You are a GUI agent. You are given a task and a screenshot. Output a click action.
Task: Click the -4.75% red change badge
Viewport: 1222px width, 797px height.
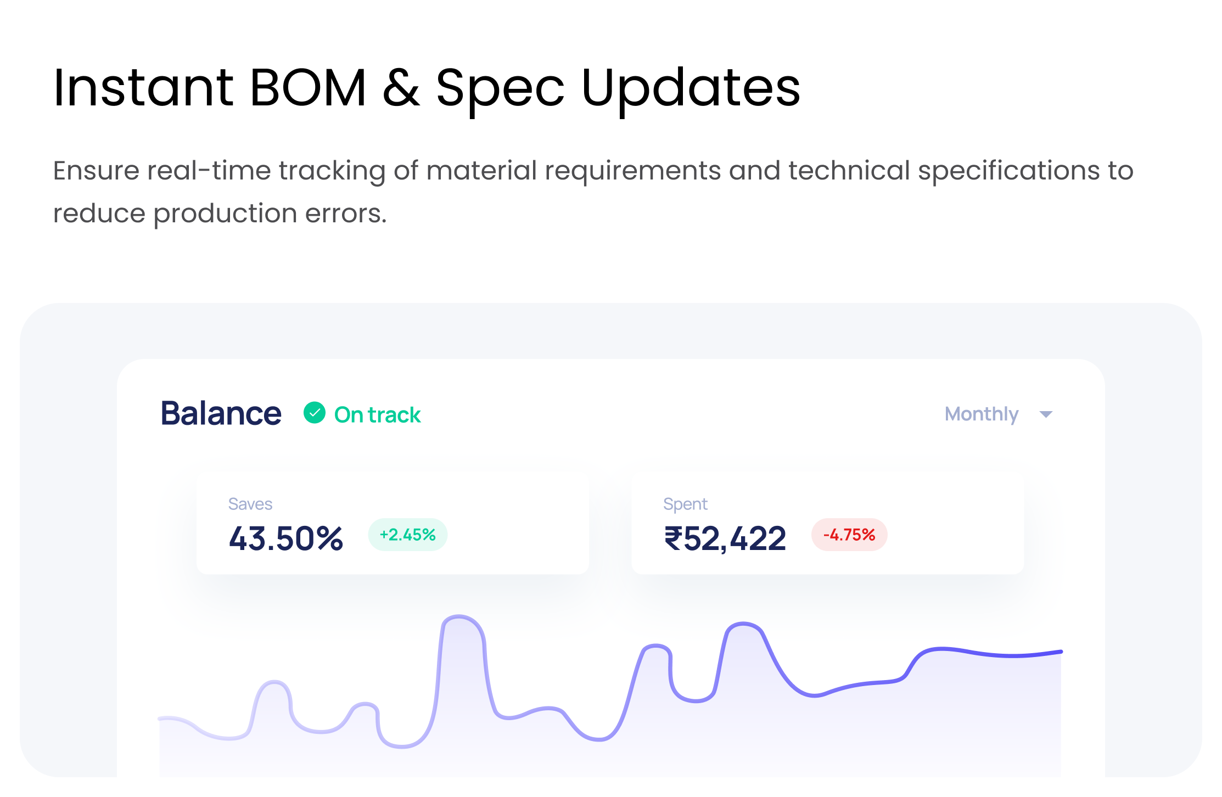point(849,535)
